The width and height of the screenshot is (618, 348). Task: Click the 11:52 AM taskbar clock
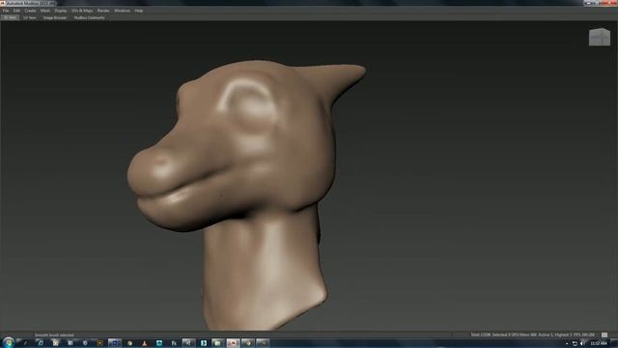pos(599,344)
